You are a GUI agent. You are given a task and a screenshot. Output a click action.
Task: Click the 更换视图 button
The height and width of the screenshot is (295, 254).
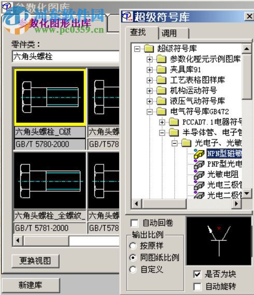coord(35,261)
